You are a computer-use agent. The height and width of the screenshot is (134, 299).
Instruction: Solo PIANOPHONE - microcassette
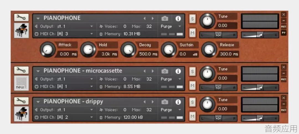(192, 71)
